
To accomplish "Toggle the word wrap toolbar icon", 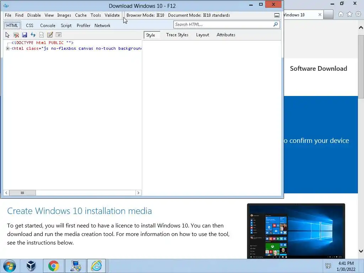I will click(x=59, y=35).
